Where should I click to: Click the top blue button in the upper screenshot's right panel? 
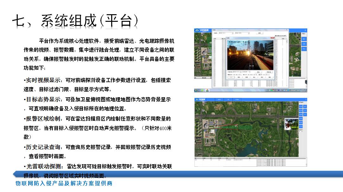pyautogui.click(x=304, y=39)
